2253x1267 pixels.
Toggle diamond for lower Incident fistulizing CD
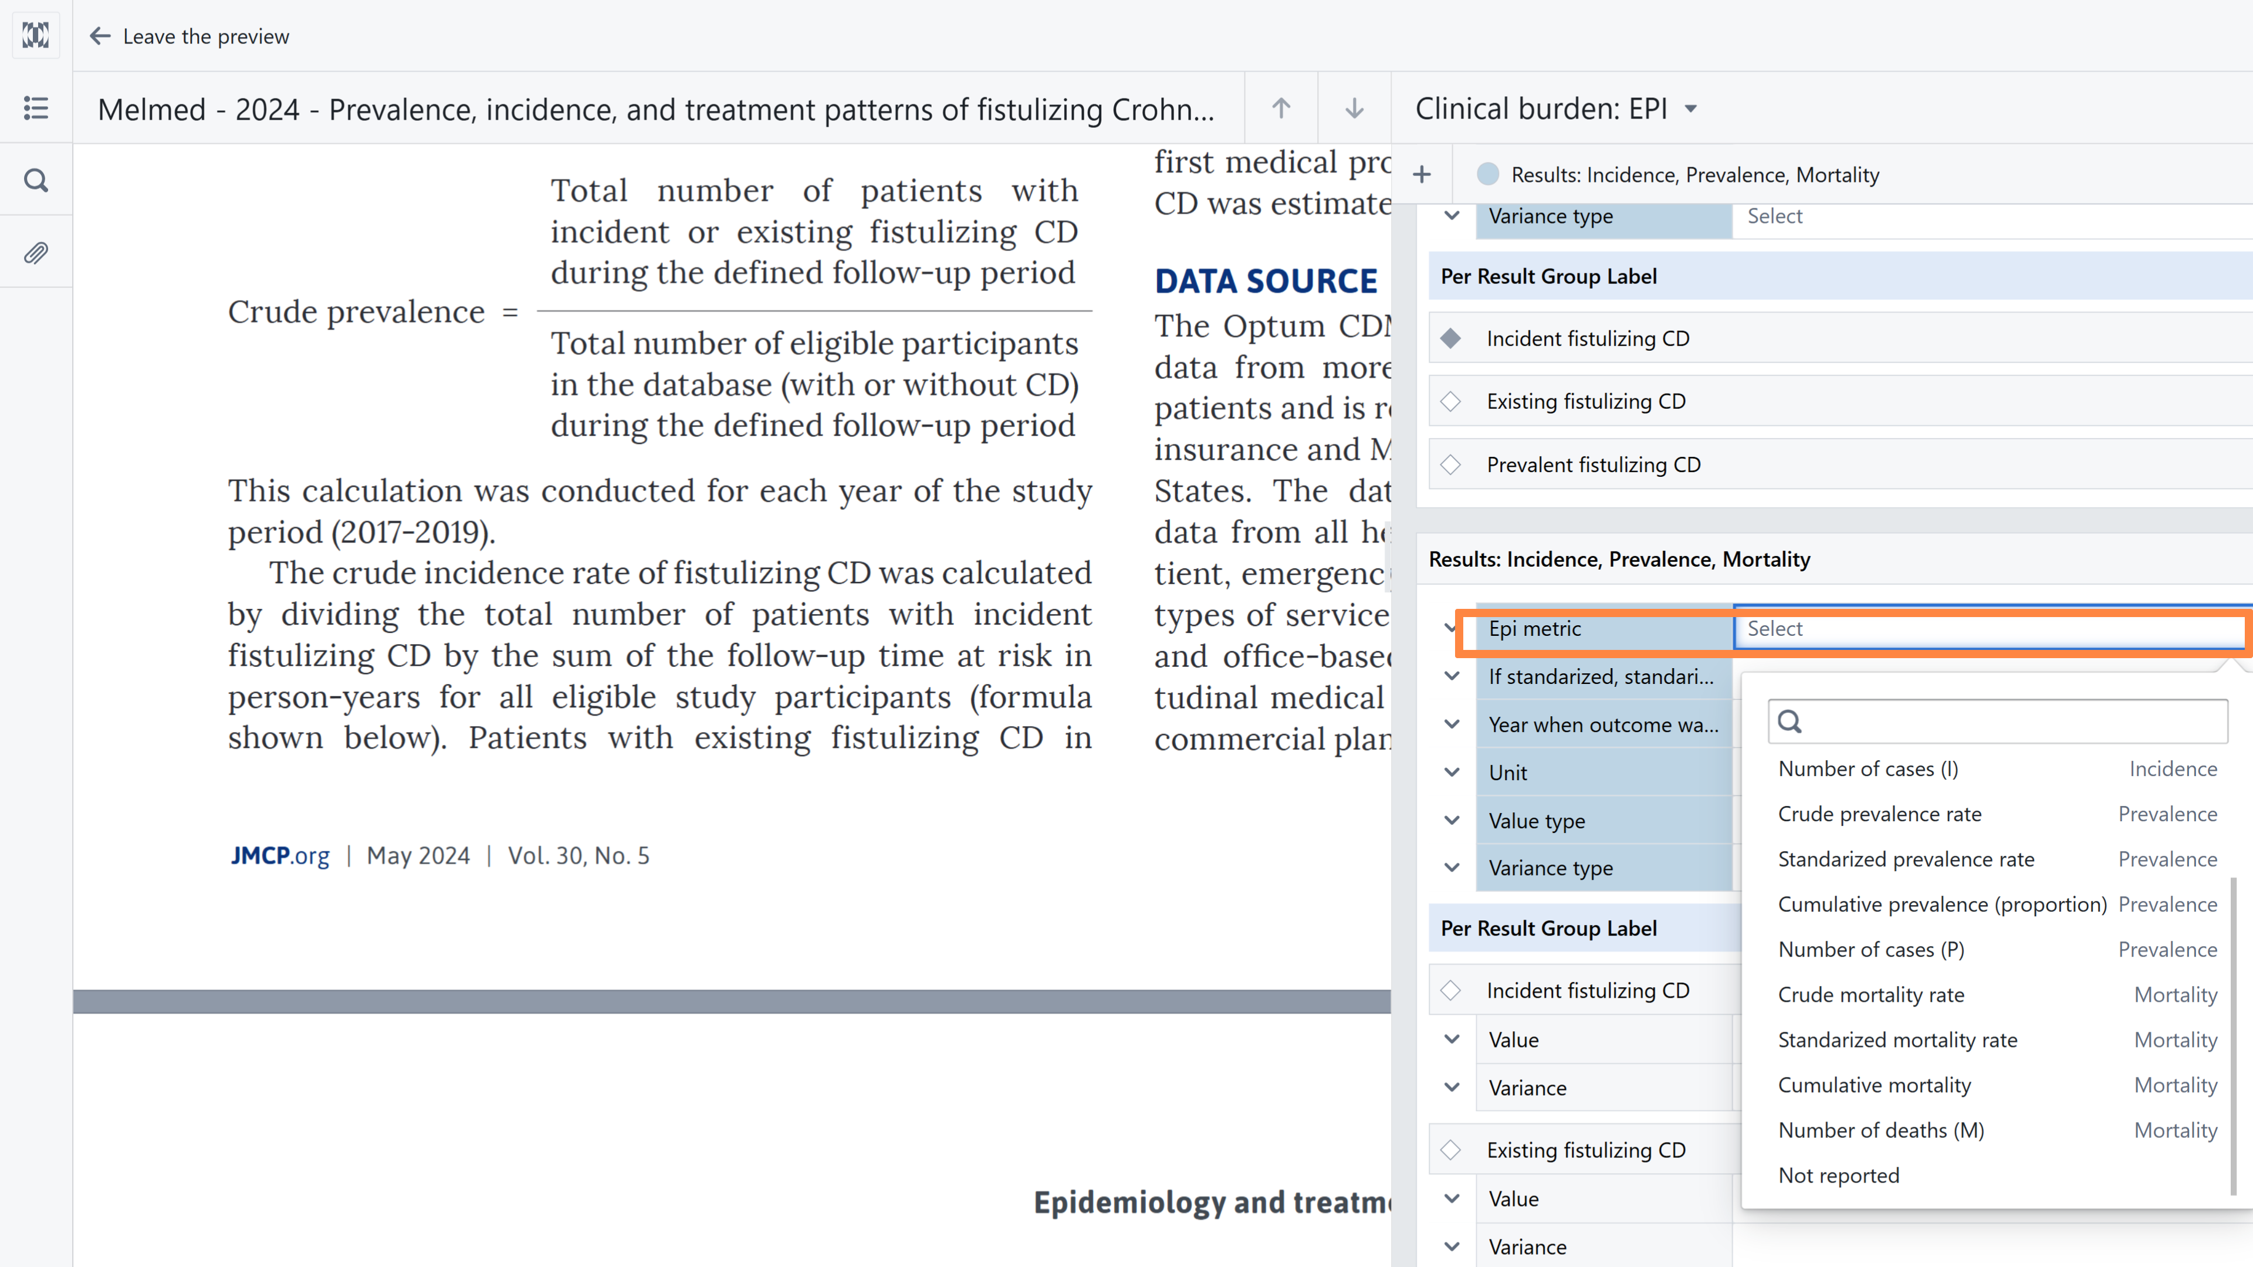(1451, 990)
